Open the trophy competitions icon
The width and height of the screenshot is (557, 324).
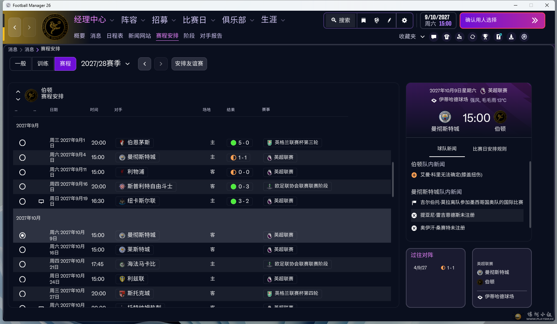point(486,37)
